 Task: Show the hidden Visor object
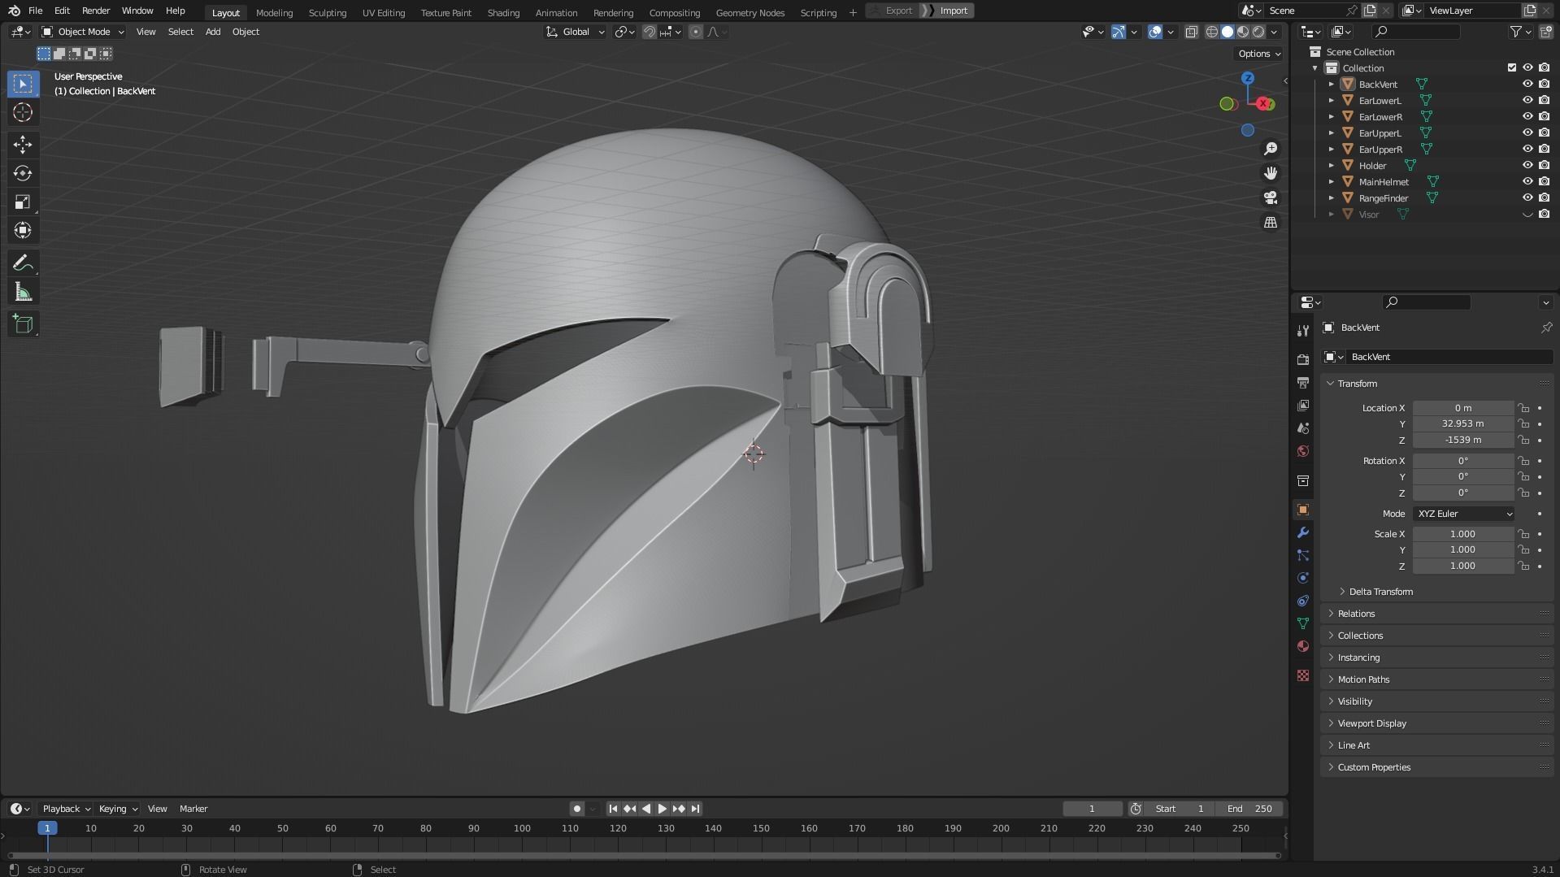tap(1527, 215)
